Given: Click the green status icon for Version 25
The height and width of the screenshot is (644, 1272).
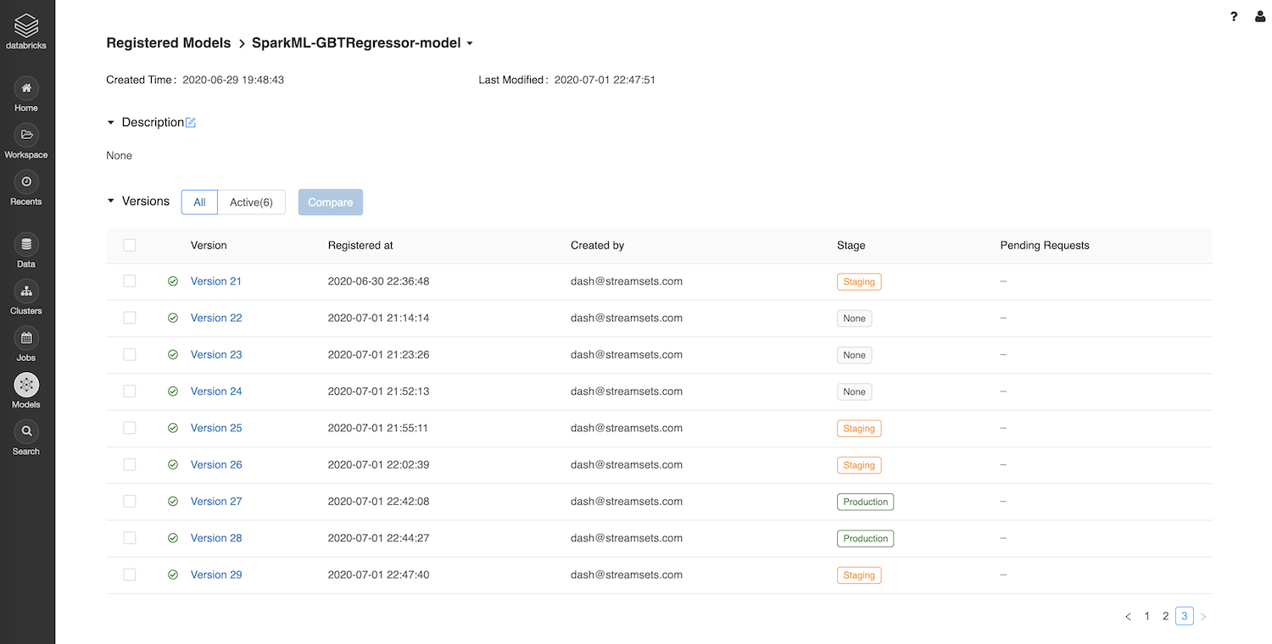Looking at the screenshot, I should coord(173,428).
